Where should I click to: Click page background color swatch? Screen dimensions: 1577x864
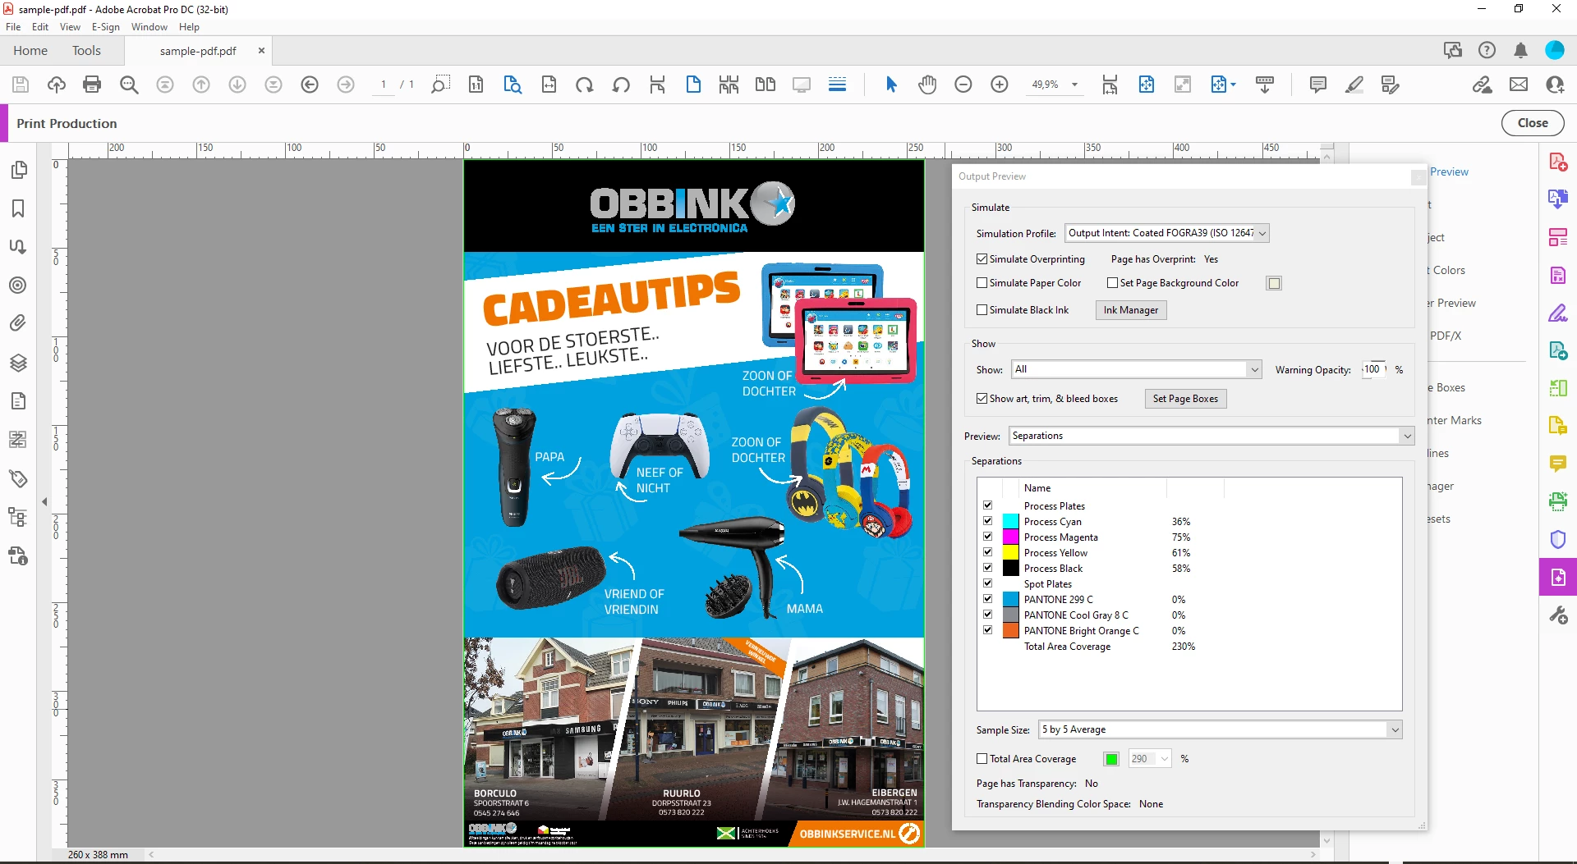1274,283
